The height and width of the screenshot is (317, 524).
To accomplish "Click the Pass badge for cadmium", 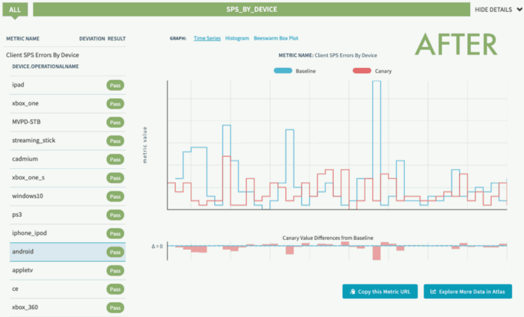I will click(115, 159).
